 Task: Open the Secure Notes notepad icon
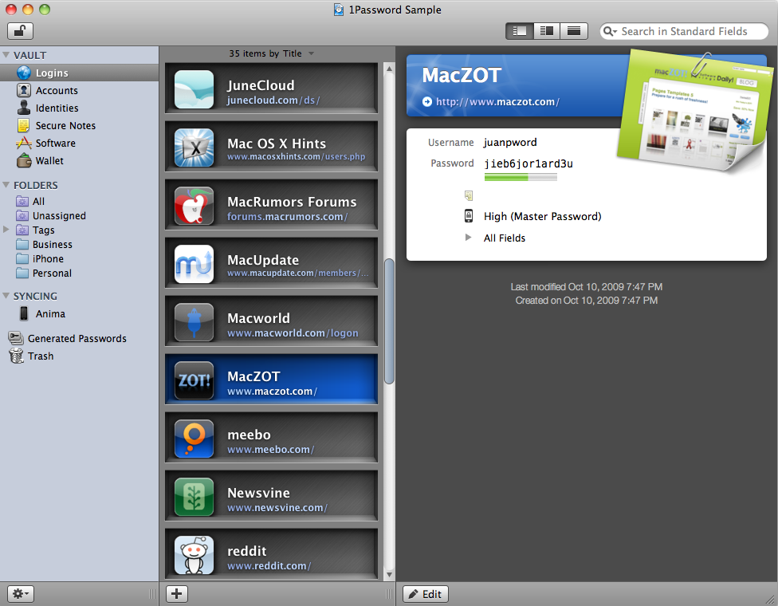coord(23,125)
